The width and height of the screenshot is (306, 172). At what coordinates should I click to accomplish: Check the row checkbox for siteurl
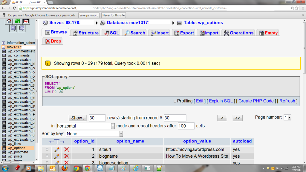tap(47, 149)
